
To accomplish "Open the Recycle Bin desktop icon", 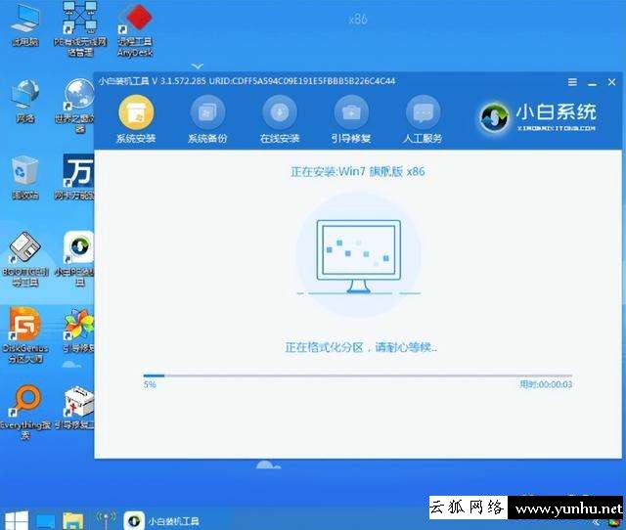I will 25,178.
